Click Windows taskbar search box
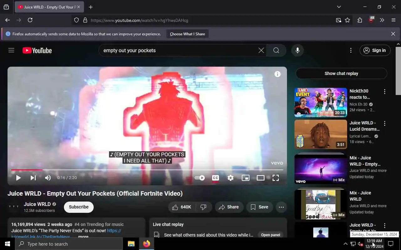 (69, 244)
